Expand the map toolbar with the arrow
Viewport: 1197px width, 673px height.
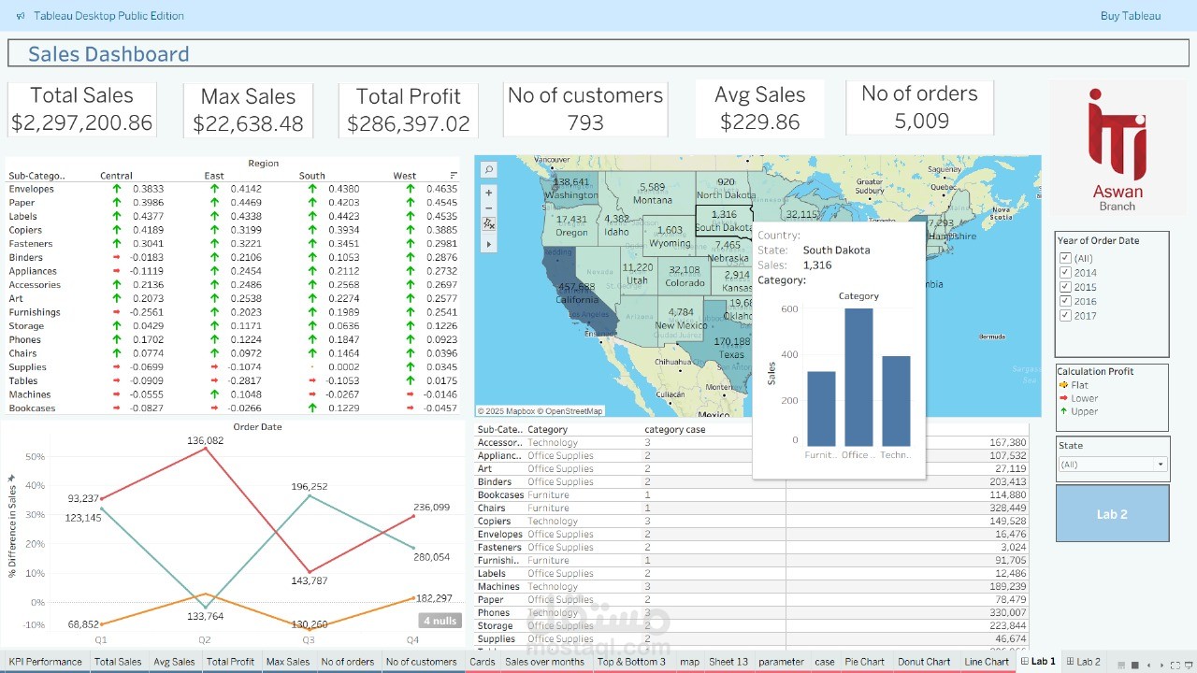[x=488, y=244]
